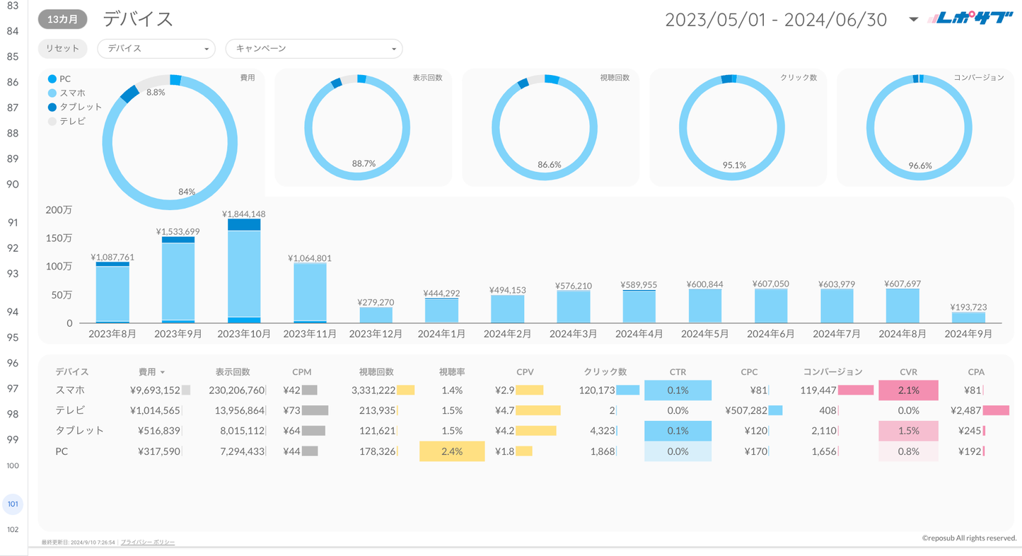Image resolution: width=1022 pixels, height=556 pixels.
Task: Select the テレビ row in table
Action: click(525, 410)
